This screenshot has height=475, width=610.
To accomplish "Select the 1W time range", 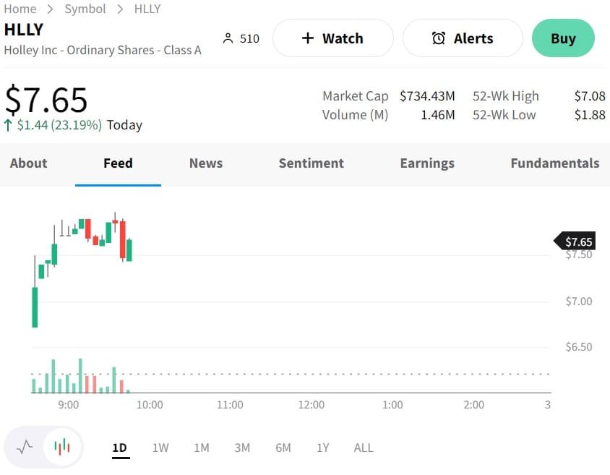I will tap(160, 448).
